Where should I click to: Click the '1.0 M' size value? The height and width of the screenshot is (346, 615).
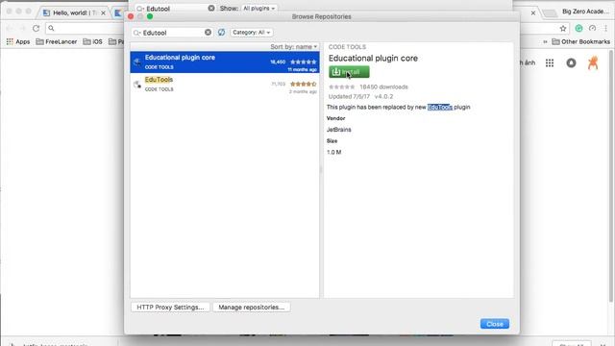(x=333, y=152)
